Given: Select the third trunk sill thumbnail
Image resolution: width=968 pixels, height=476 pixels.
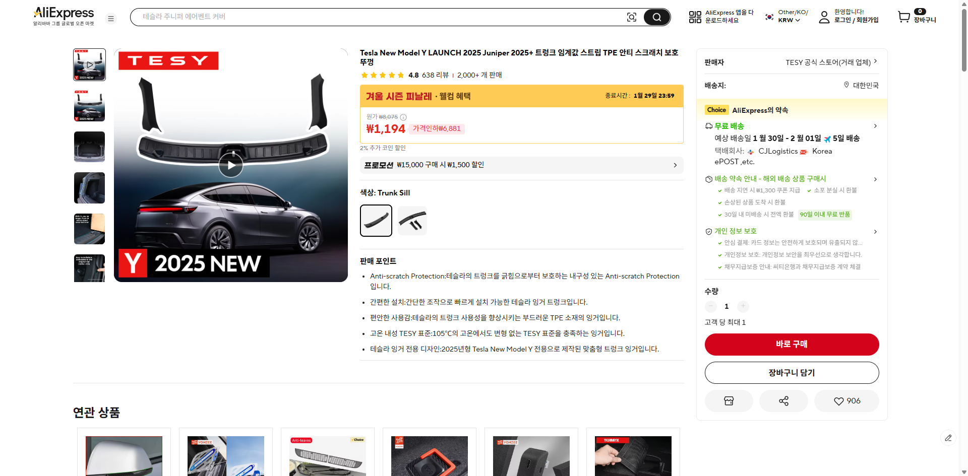Looking at the screenshot, I should tap(90, 147).
